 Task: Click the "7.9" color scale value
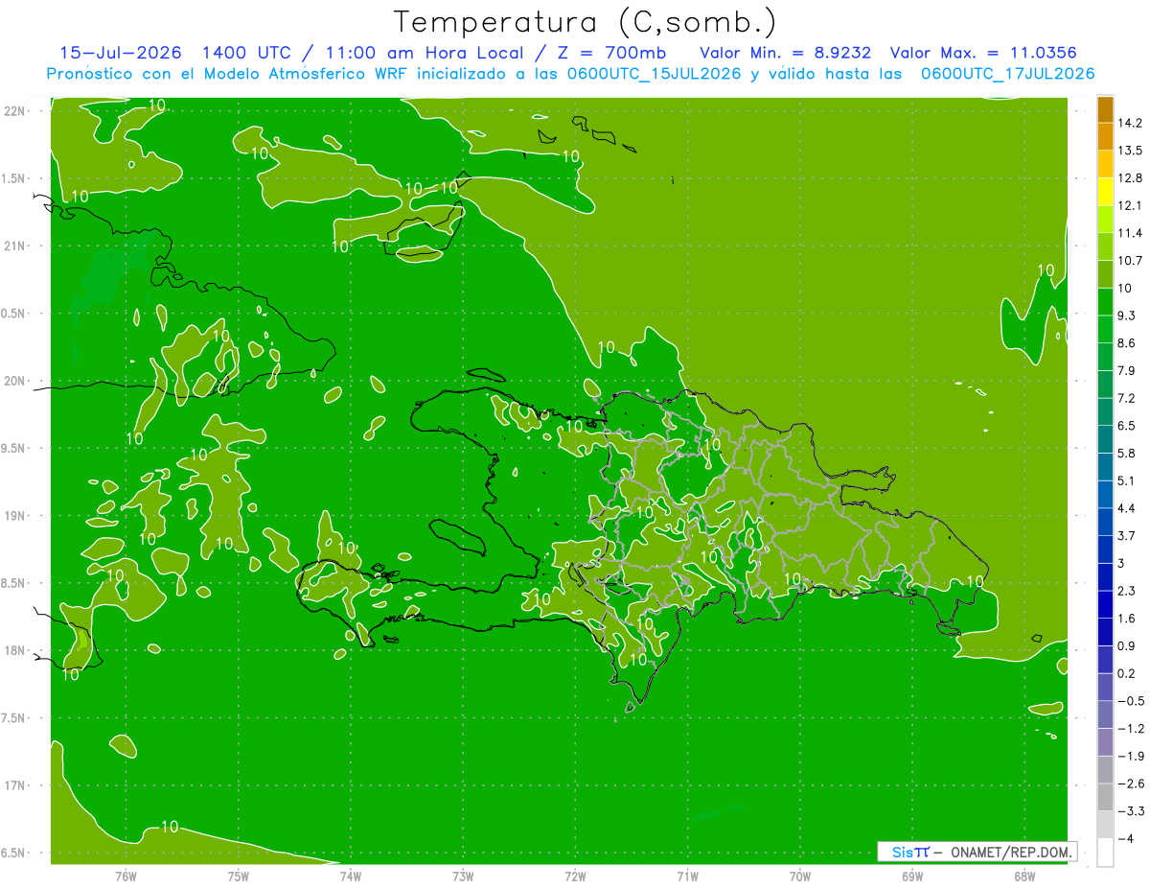(x=1126, y=371)
